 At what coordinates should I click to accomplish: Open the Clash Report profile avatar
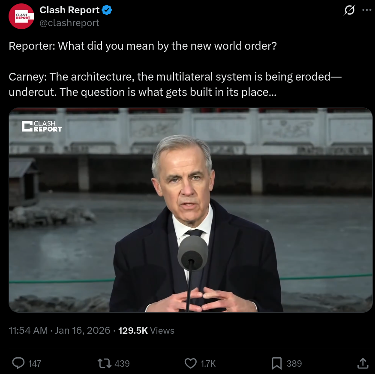(x=21, y=16)
